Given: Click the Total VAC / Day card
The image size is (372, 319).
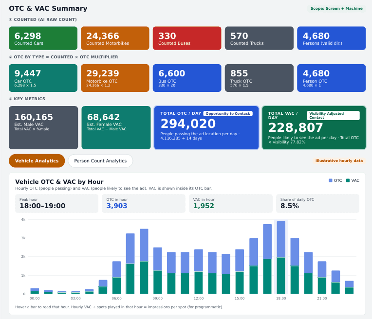Looking at the screenshot, I should 314,127.
